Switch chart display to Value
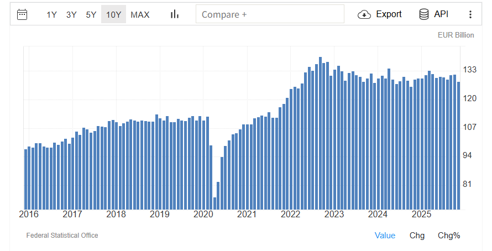Image resolution: width=492 pixels, height=251 pixels. 385,236
